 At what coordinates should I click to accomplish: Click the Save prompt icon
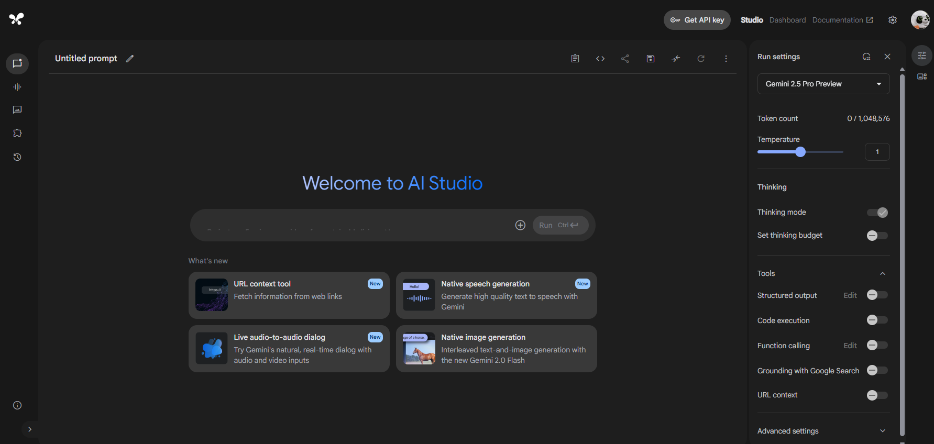pyautogui.click(x=651, y=59)
